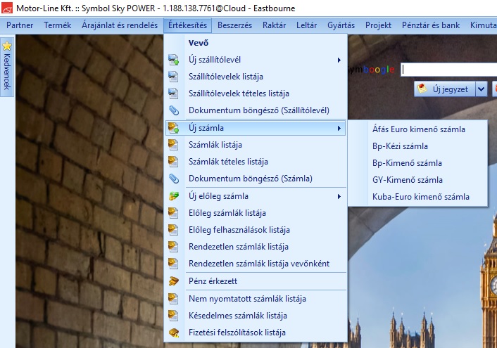Open Késedelmes számlák listája

[x=237, y=316]
